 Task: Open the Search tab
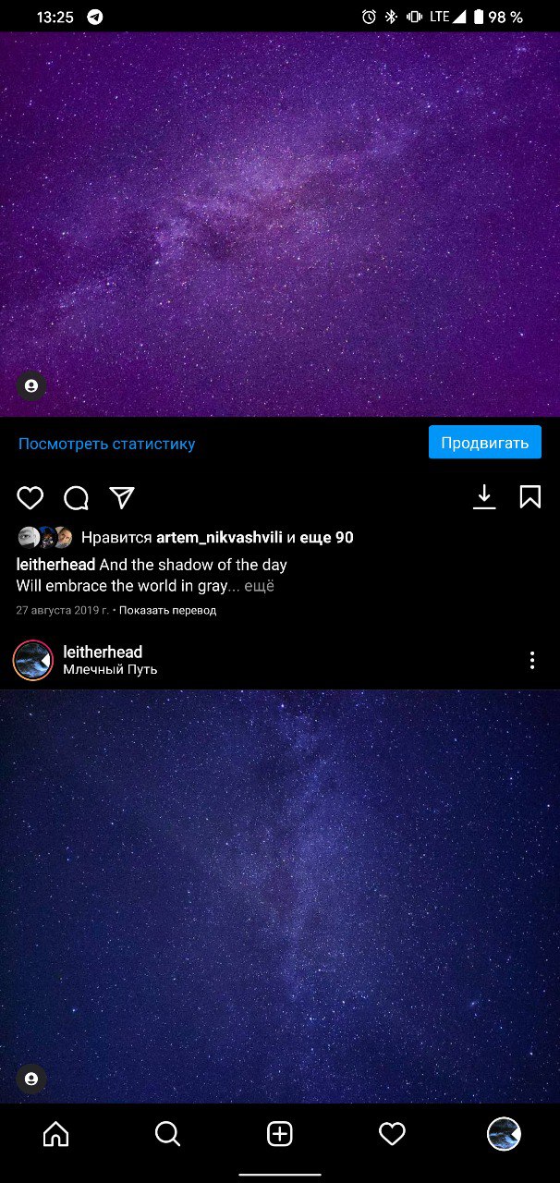click(168, 1134)
